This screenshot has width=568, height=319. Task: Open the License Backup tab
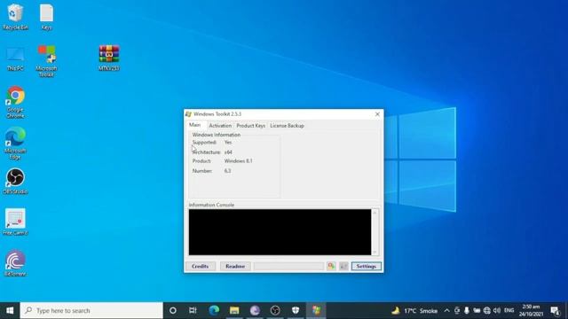point(287,126)
